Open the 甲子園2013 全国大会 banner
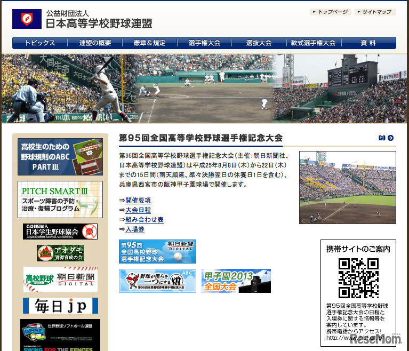This screenshot has height=351, width=409. point(236,281)
